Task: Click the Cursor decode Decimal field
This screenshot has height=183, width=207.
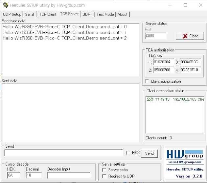Action: pos(34,175)
